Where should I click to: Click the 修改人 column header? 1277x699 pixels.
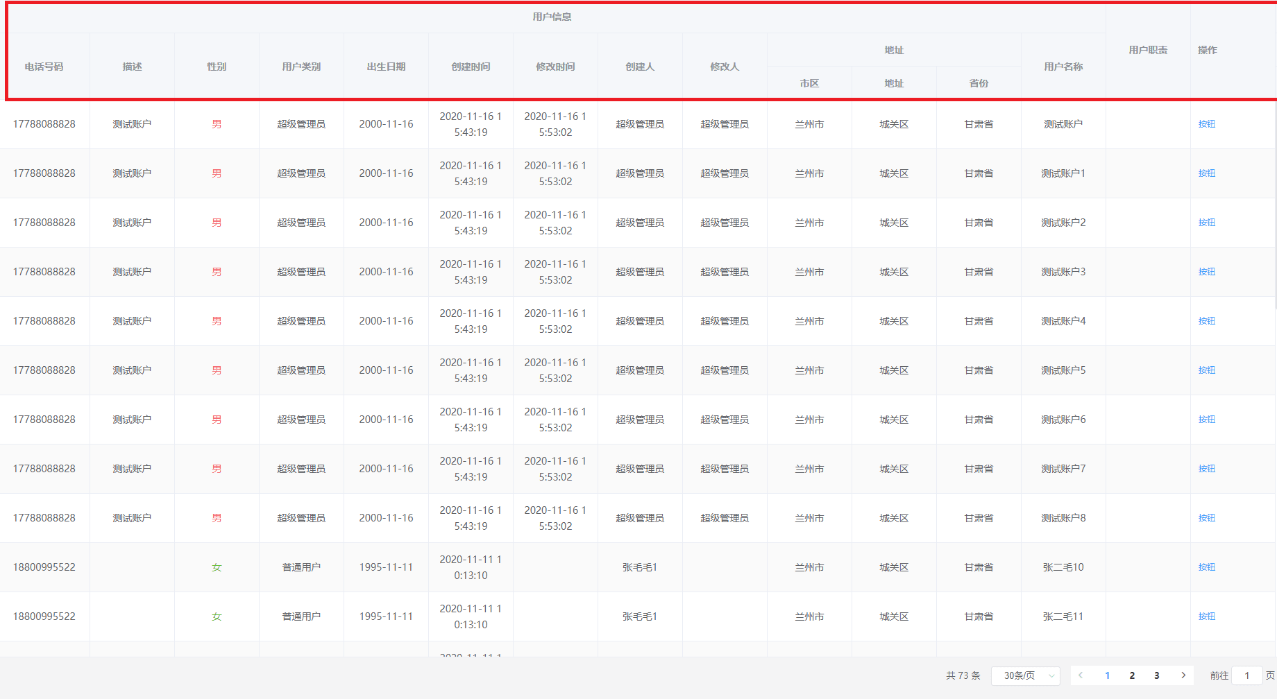(x=725, y=67)
